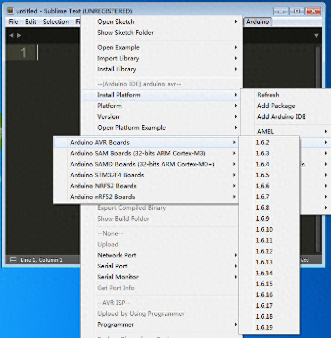The height and width of the screenshot is (338, 331).
Task: Install AVR version 1.6.14
Action: click(269, 273)
